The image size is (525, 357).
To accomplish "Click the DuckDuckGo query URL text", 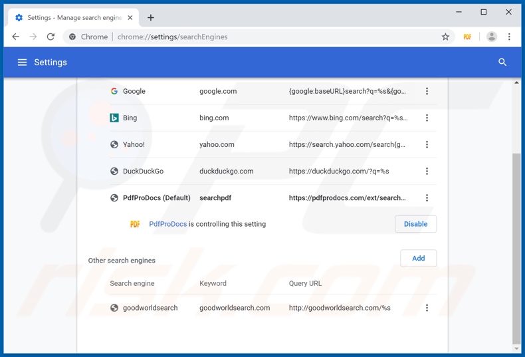I will tap(339, 171).
